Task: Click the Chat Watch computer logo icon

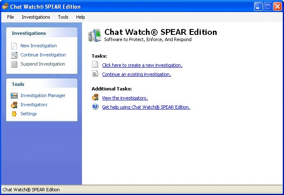Action: point(94,35)
